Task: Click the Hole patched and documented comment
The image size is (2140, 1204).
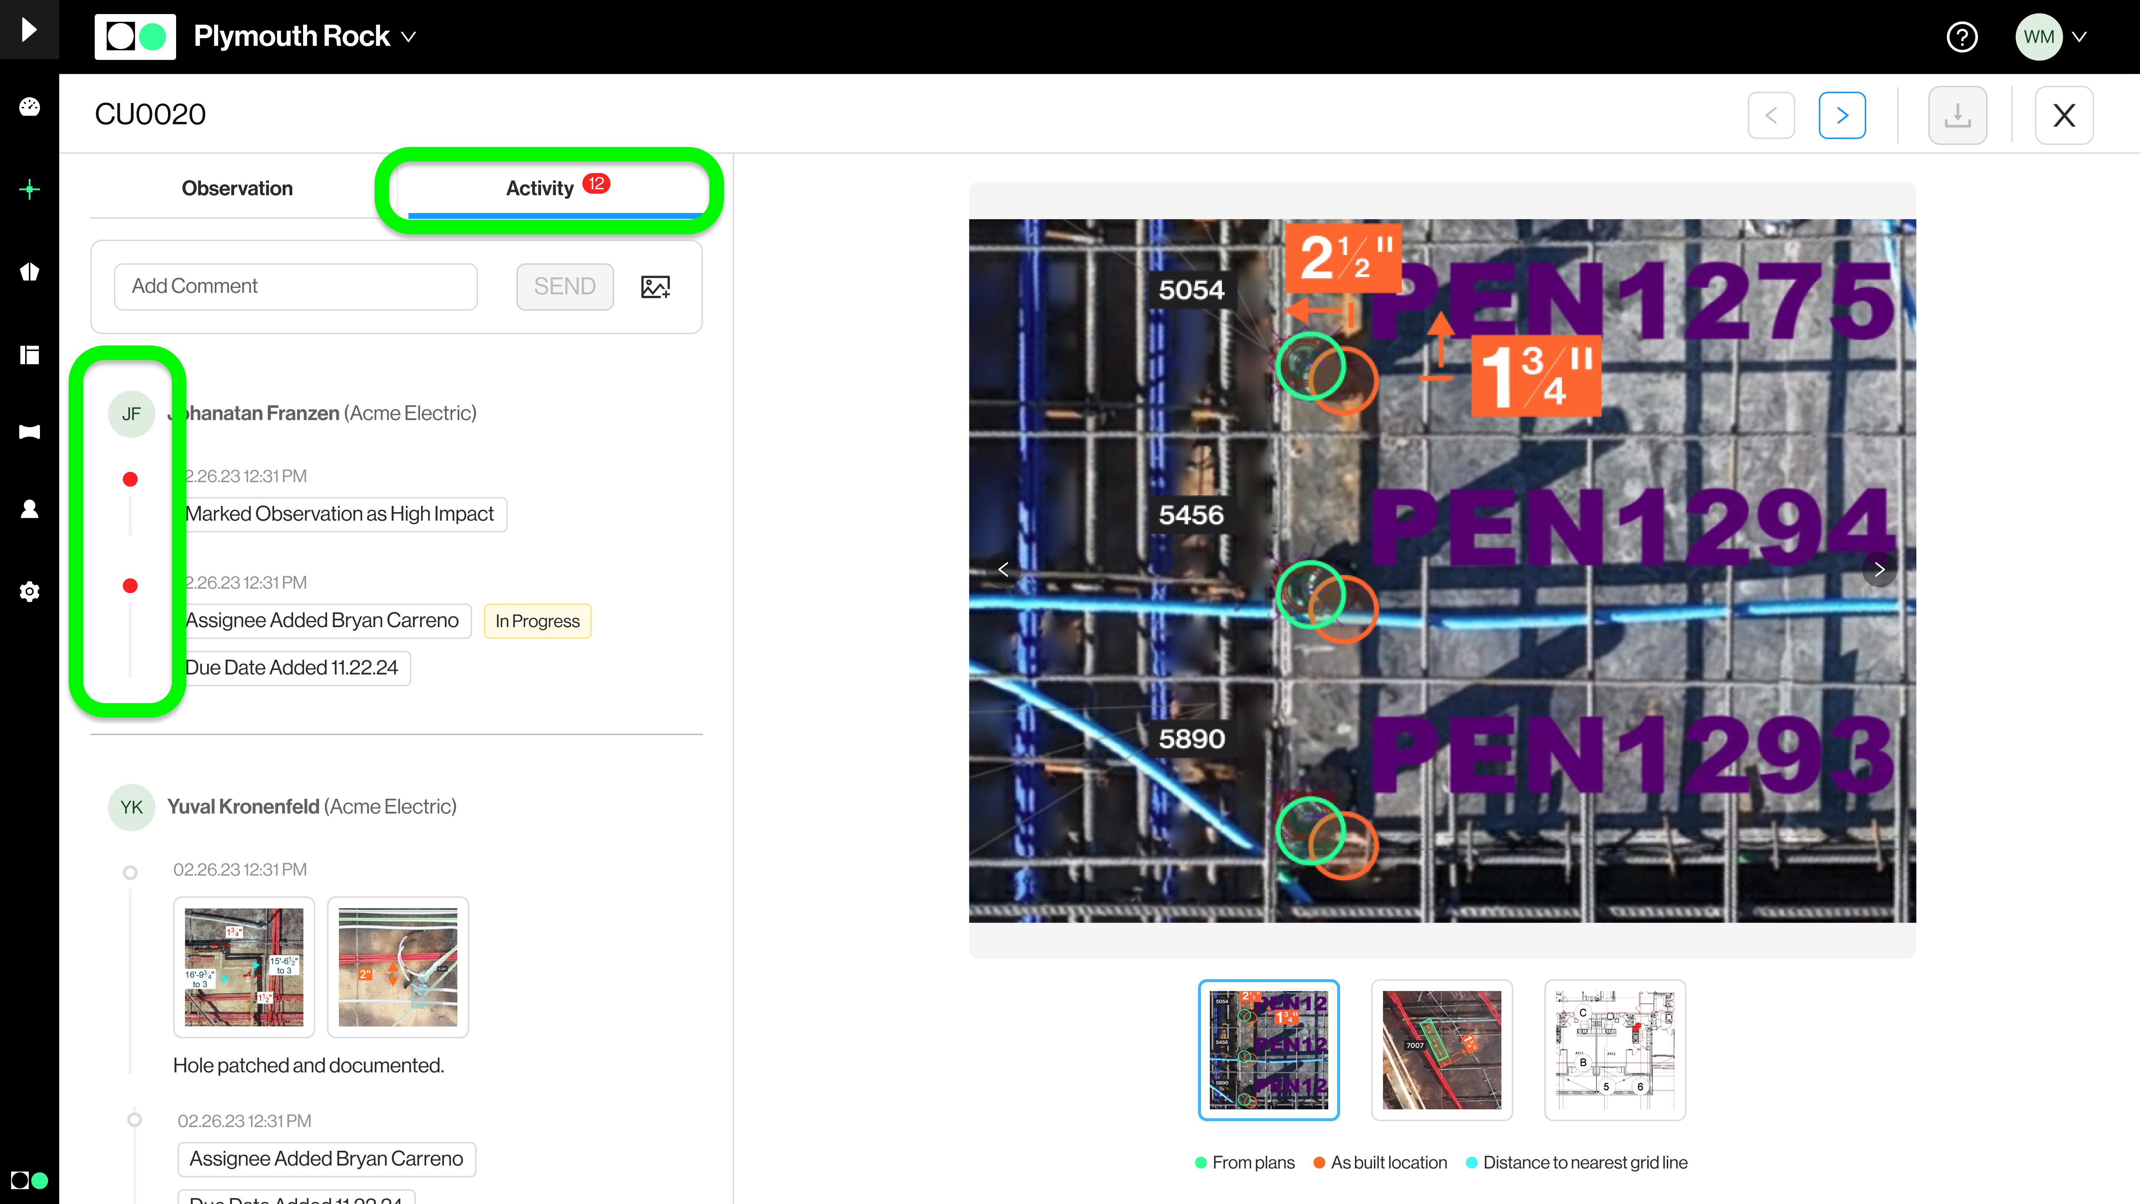Action: [309, 1065]
